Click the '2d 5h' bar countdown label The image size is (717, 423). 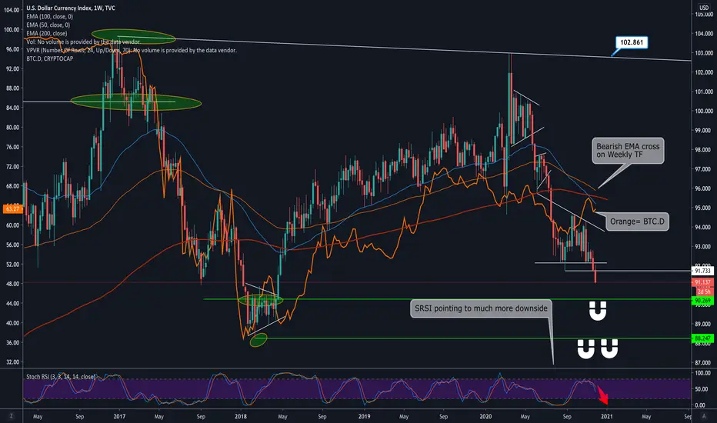point(704,291)
